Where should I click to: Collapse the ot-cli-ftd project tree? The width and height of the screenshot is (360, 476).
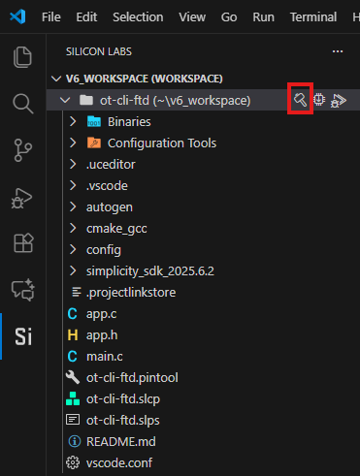click(x=65, y=100)
